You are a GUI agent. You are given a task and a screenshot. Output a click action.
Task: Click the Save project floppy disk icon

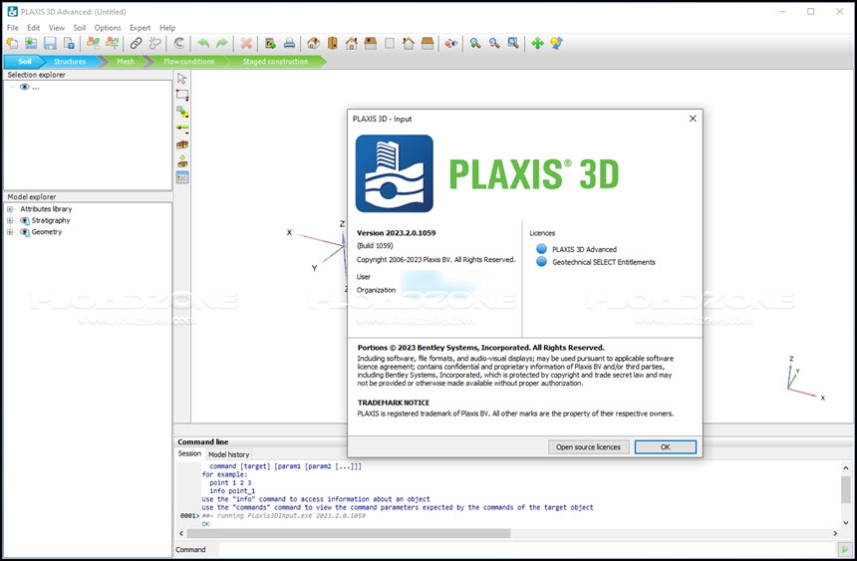(50, 43)
